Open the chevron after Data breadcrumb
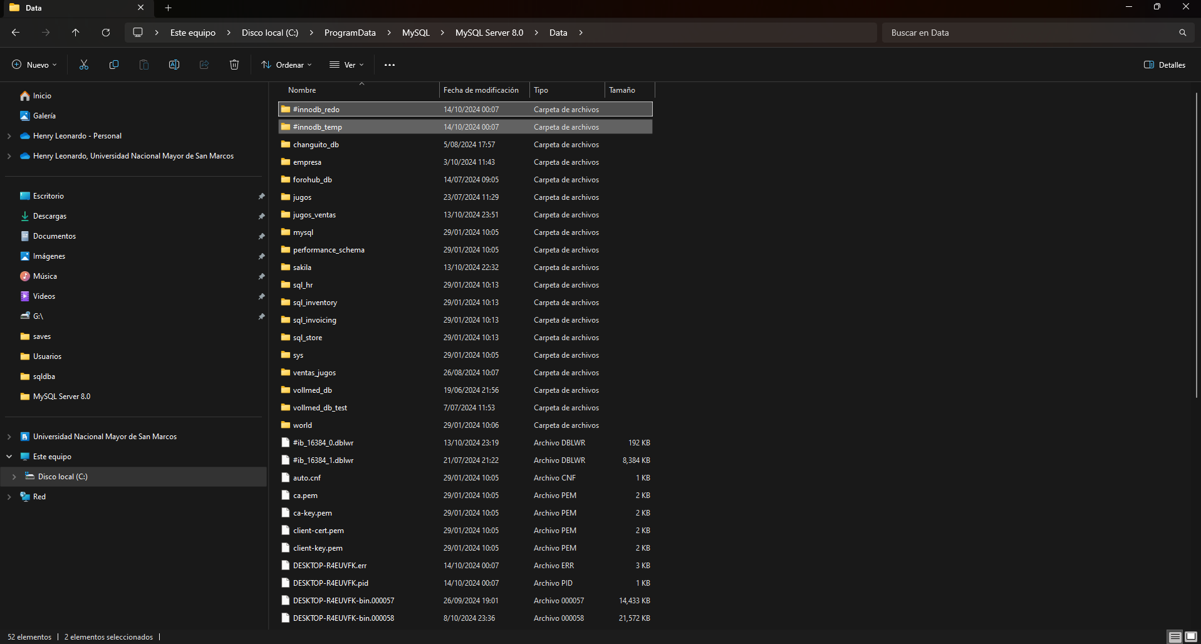Screen dimensions: 1201x644 pos(581,33)
